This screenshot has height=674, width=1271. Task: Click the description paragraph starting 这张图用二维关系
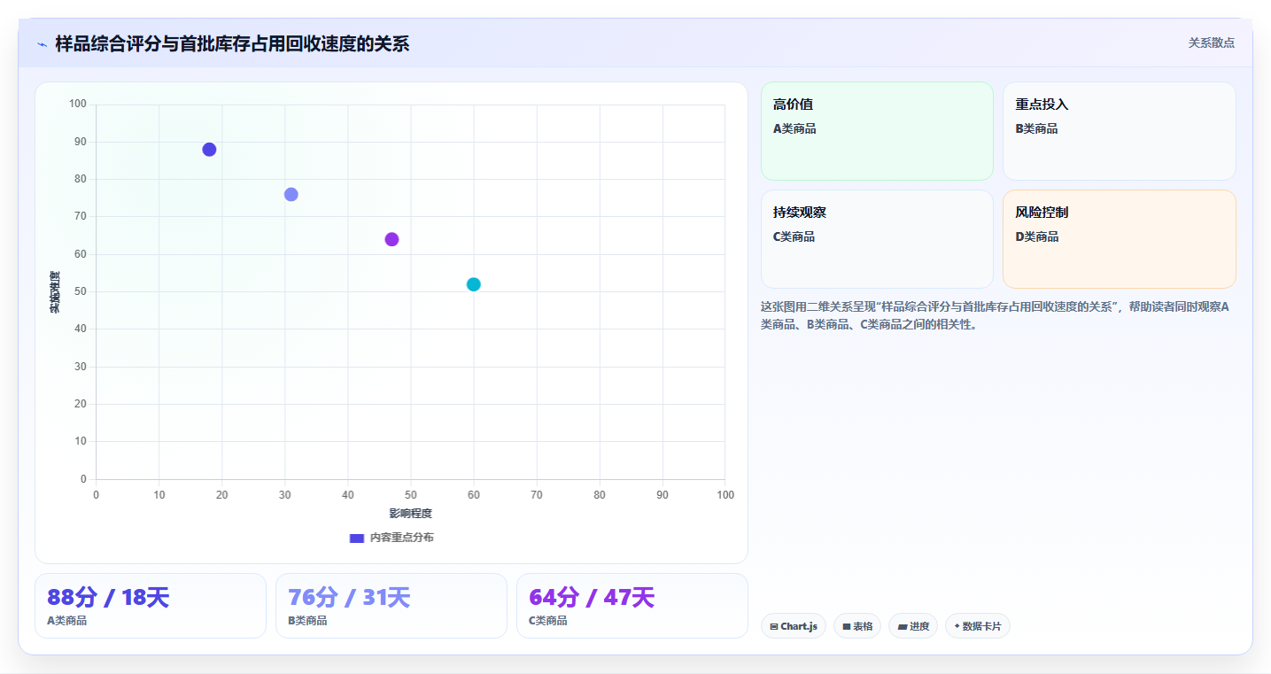(x=998, y=315)
